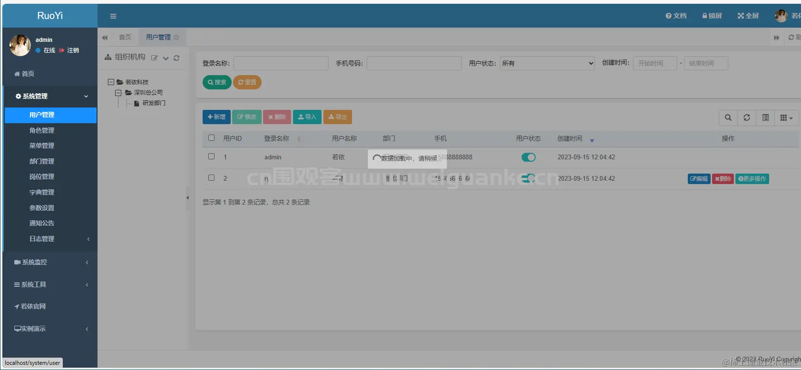801x370 pixels.
Task: Collapse the 深圳总公司 tree node
Action: point(118,92)
